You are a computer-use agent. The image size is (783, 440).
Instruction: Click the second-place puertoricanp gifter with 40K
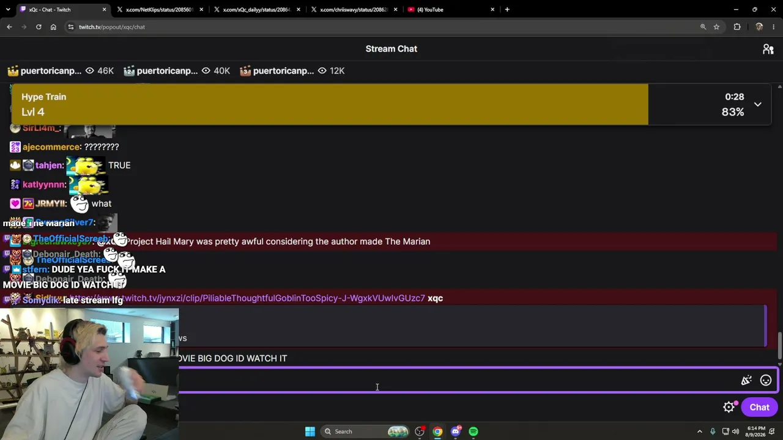pyautogui.click(x=177, y=71)
